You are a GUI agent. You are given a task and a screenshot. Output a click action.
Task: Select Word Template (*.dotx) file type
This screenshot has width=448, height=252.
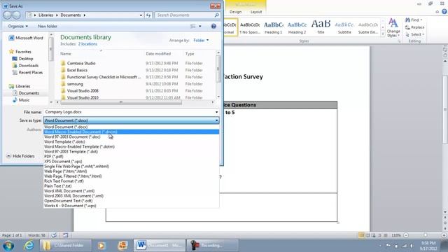pyautogui.click(x=131, y=141)
